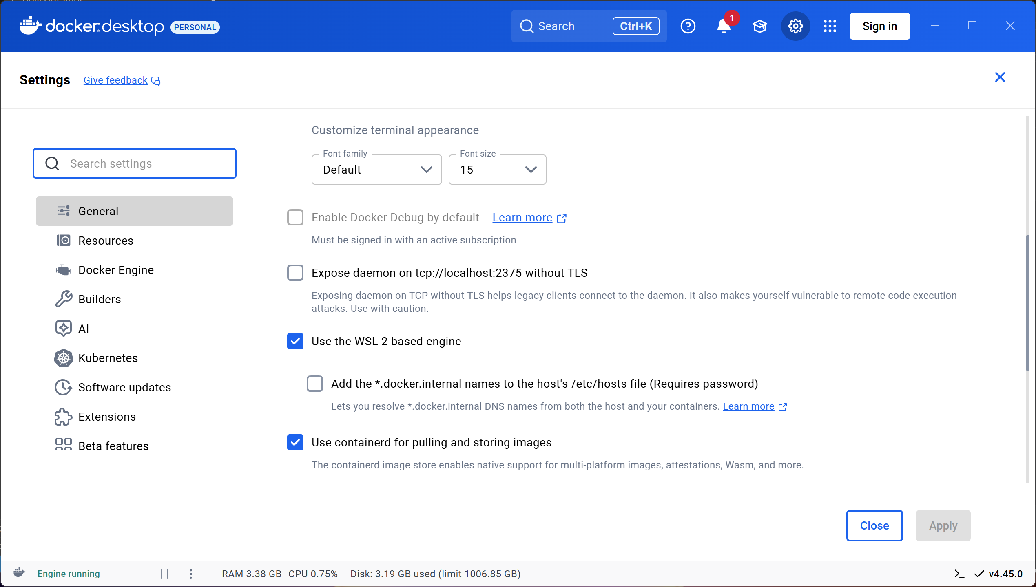Click the magnifier icon in Search settings
The width and height of the screenshot is (1036, 587).
pyautogui.click(x=52, y=163)
